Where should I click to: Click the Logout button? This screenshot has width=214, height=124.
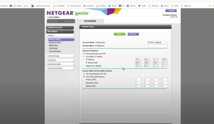pyautogui.click(x=171, y=10)
